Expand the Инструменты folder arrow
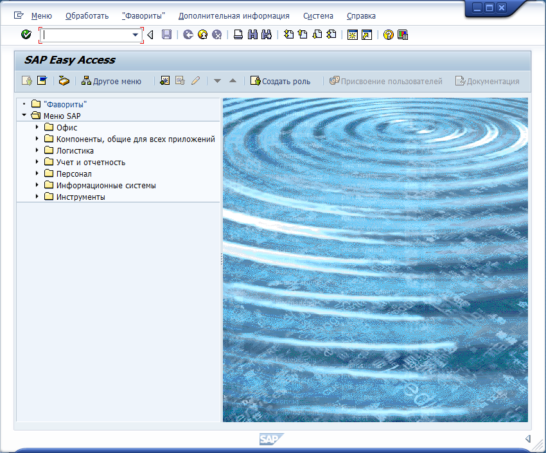The image size is (546, 453). click(37, 196)
